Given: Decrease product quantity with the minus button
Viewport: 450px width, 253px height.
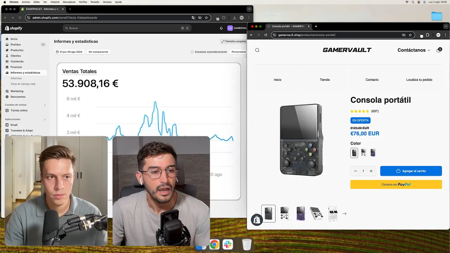Looking at the screenshot, I should (x=355, y=171).
